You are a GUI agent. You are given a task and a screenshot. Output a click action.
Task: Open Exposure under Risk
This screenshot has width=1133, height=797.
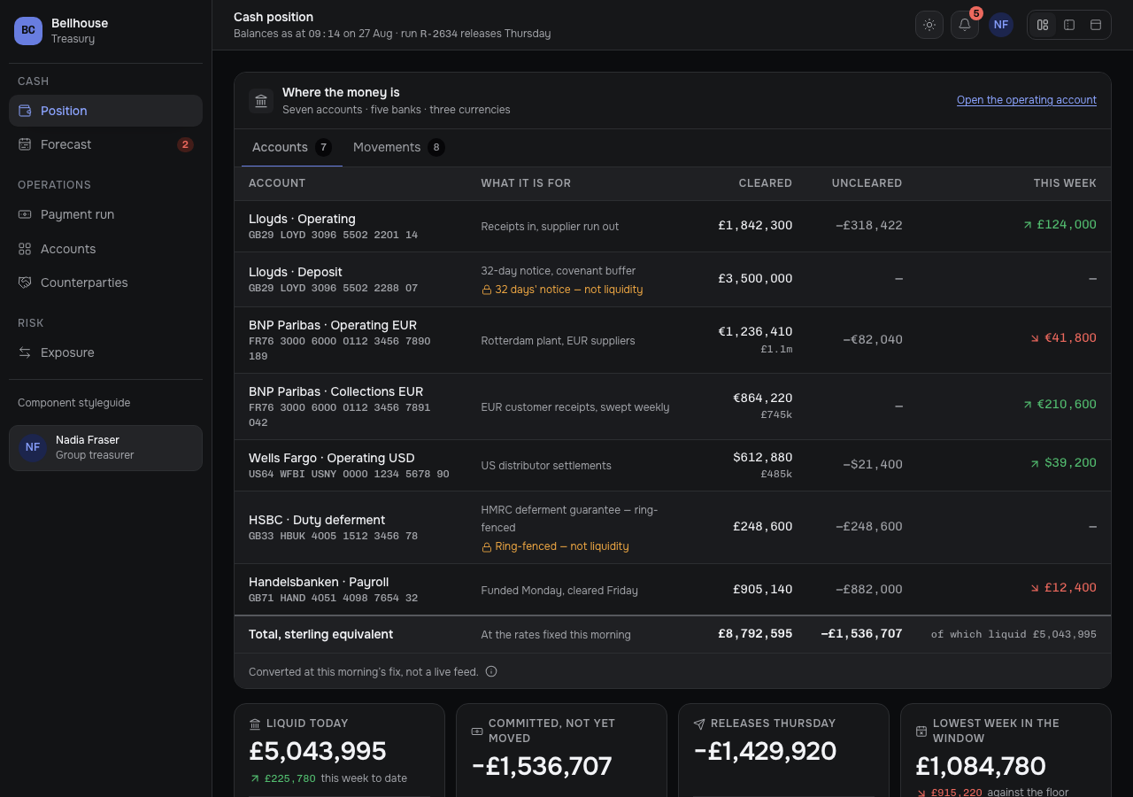[105, 352]
